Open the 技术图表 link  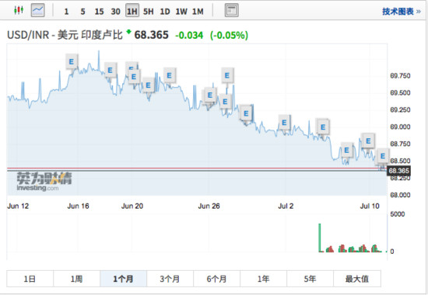tap(402, 12)
